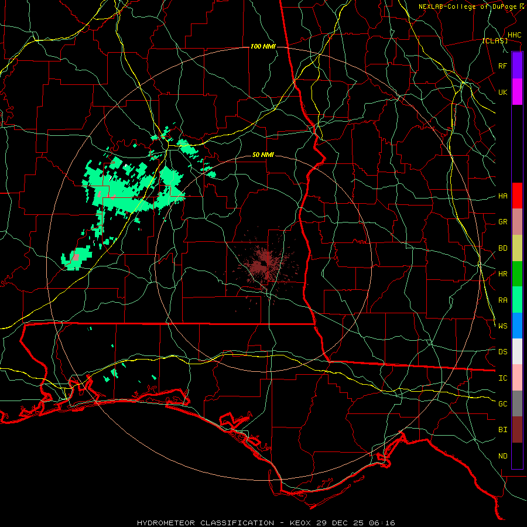Click the DS legend label

[x=503, y=352]
